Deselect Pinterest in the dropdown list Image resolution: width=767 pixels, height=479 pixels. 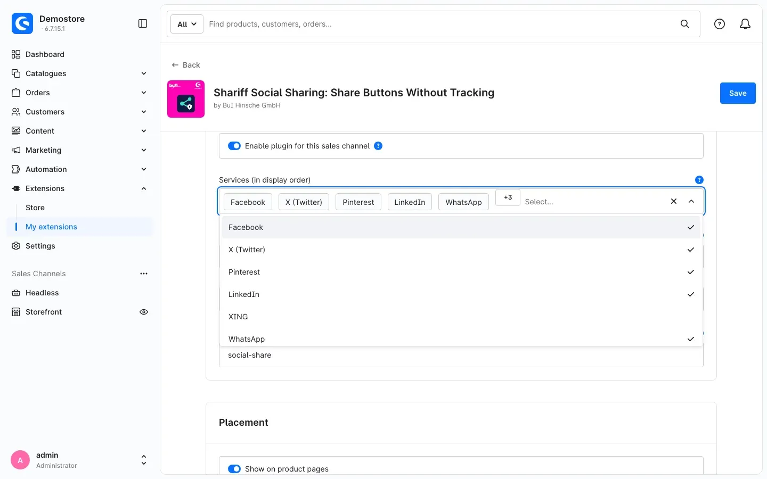(461, 272)
